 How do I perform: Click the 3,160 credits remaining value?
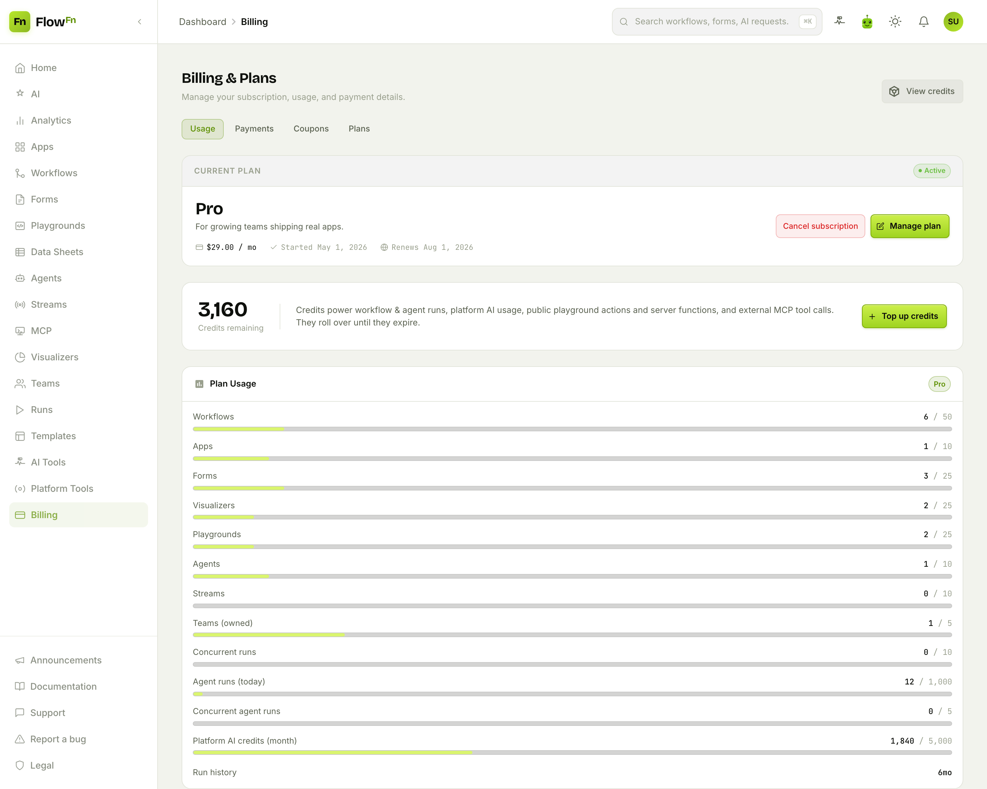[222, 310]
